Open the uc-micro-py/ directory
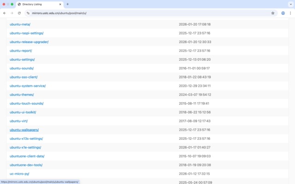This screenshot has width=295, height=184. tap(20, 173)
